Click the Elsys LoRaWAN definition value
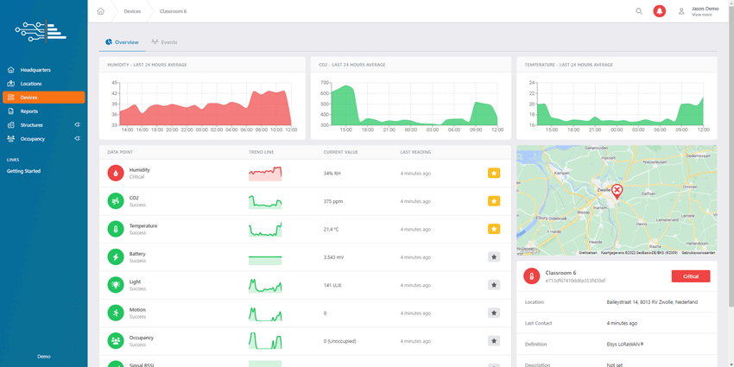The width and height of the screenshot is (734, 367). [625, 344]
